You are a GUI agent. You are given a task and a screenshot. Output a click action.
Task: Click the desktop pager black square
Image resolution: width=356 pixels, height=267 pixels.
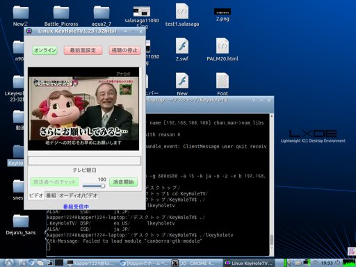click(59, 263)
